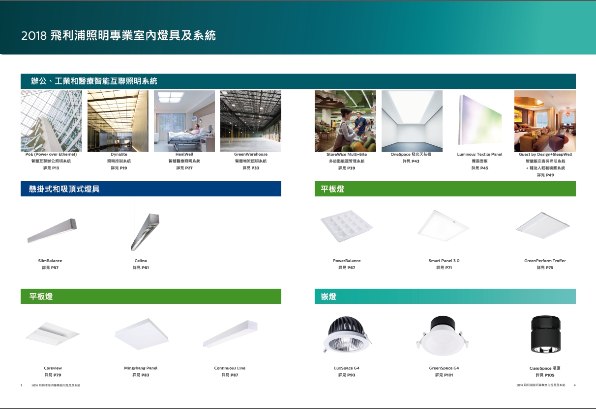Click the Coreview panel product image
The height and width of the screenshot is (409, 596).
coord(53,334)
